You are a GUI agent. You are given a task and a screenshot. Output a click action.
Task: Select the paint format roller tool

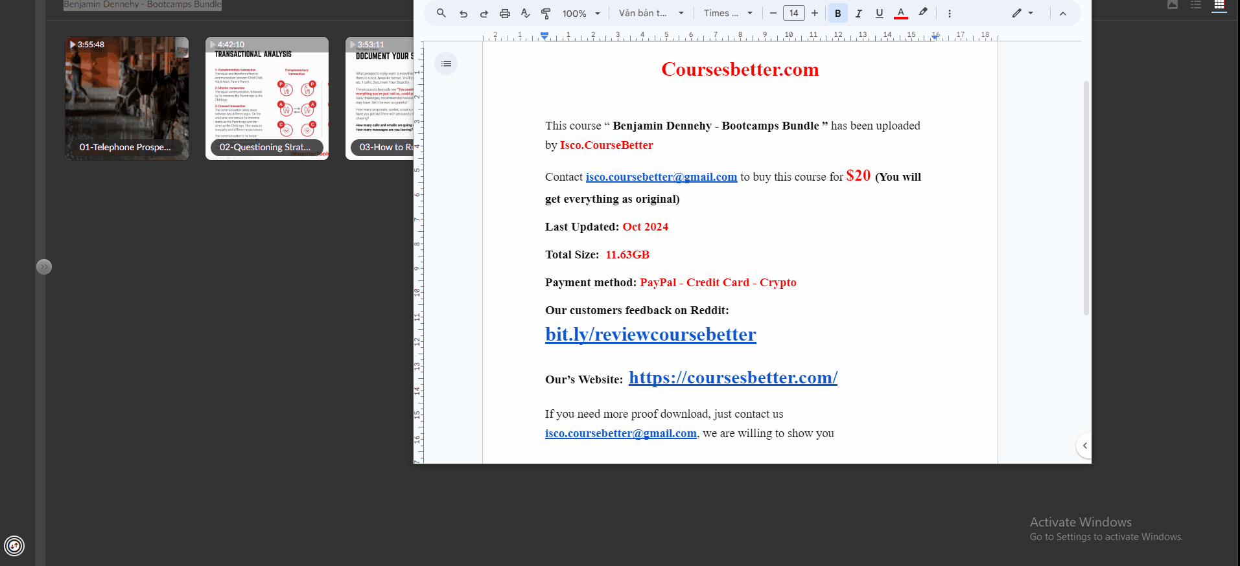pos(546,14)
